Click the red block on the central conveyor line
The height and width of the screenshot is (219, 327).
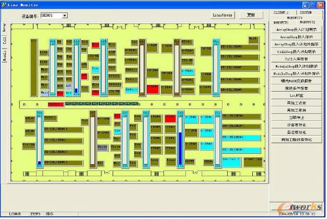55,104
